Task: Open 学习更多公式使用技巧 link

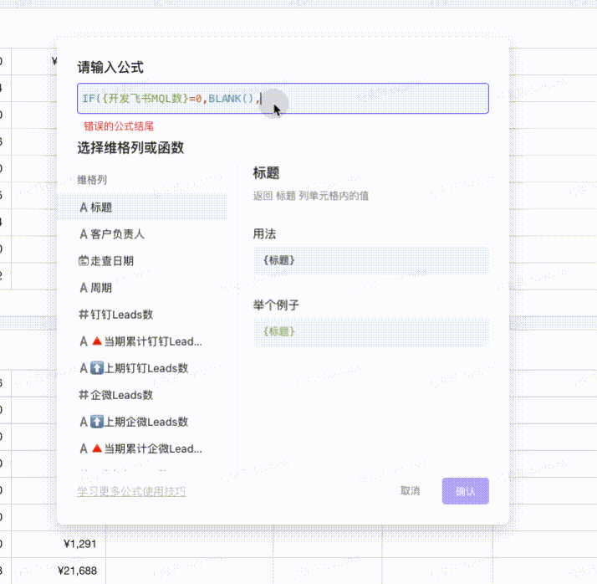Action: coord(131,491)
